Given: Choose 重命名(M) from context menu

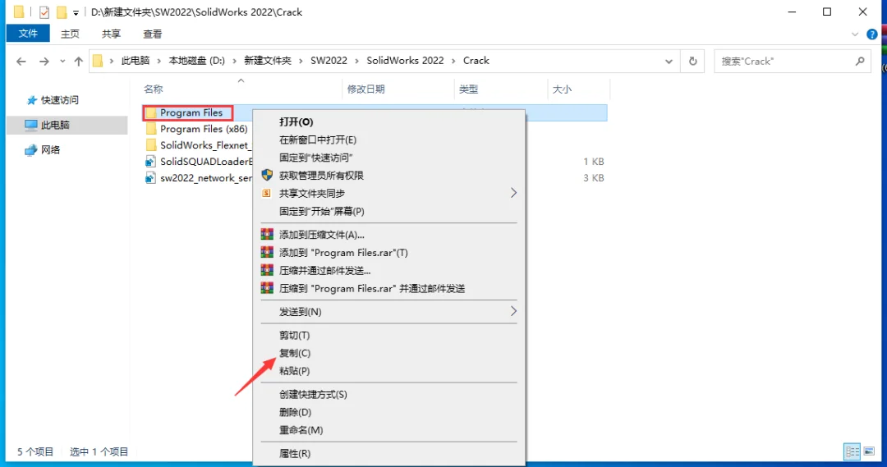Looking at the screenshot, I should pyautogui.click(x=388, y=430).
